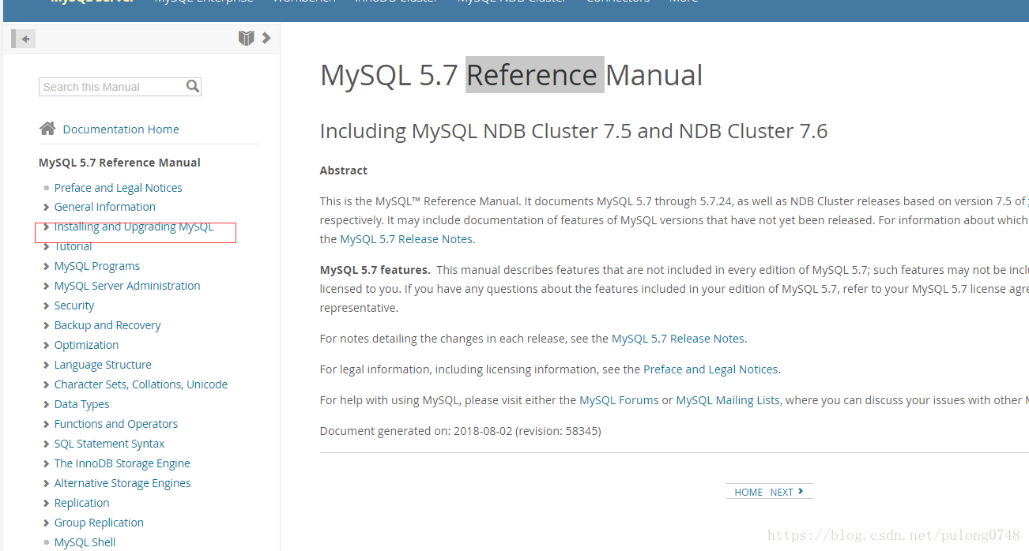Expand the Security section arrow

(x=47, y=305)
